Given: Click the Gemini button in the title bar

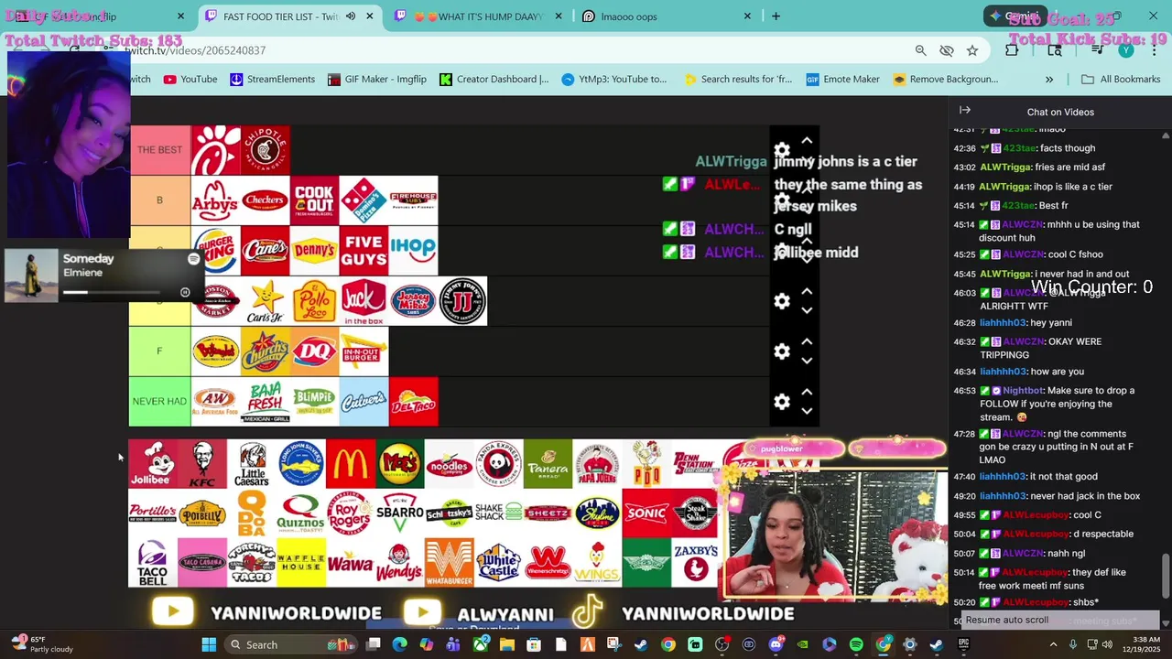Looking at the screenshot, I should (x=1015, y=16).
